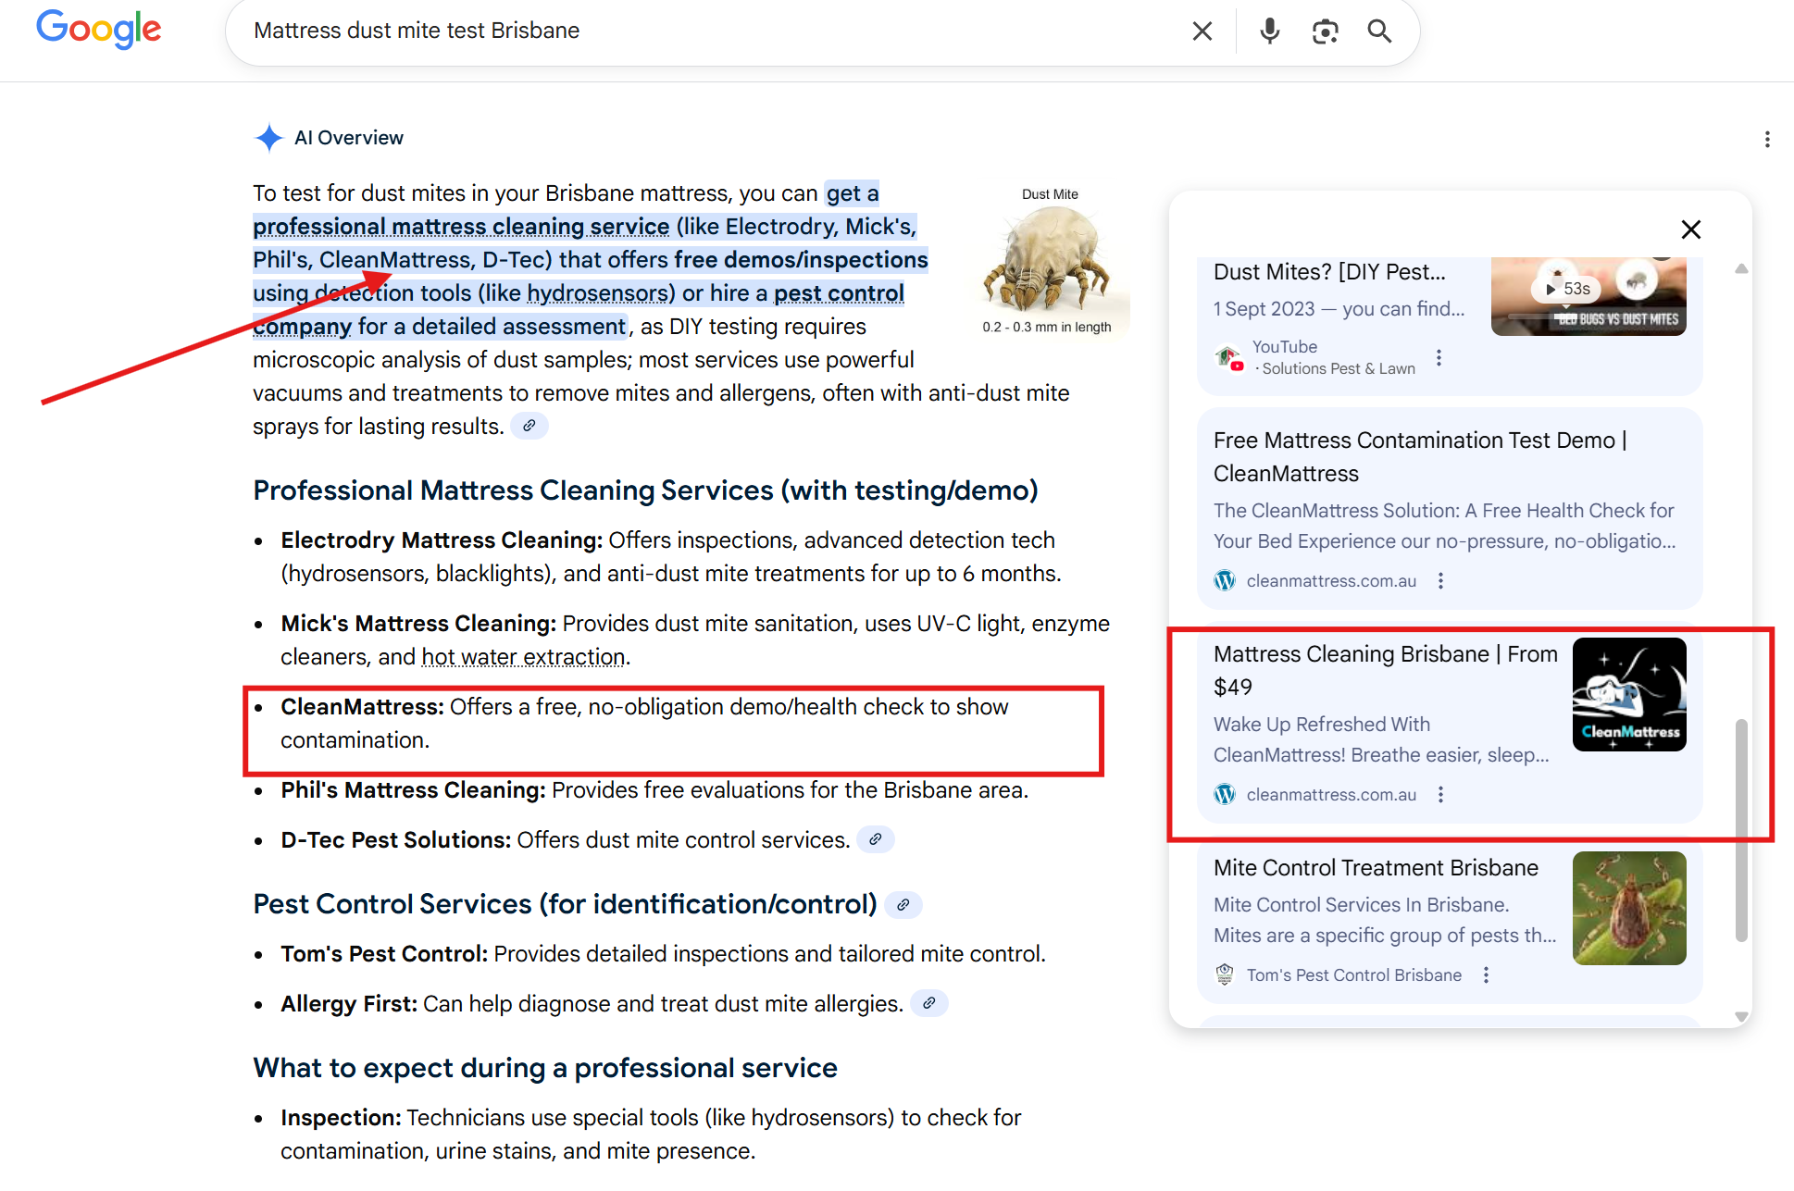Open options menu for Tom's Pest Control Brisbane result
The height and width of the screenshot is (1191, 1794).
coord(1486,974)
